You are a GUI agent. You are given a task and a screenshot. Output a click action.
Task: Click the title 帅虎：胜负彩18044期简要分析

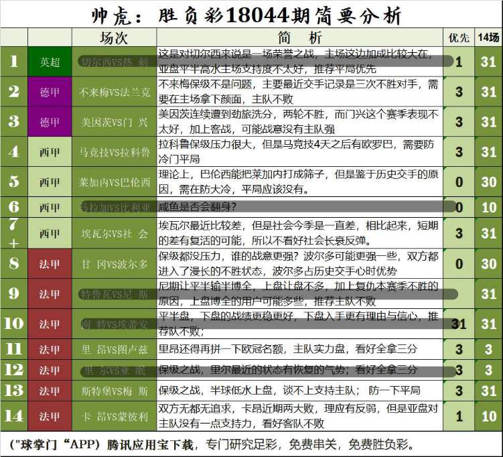[246, 15]
